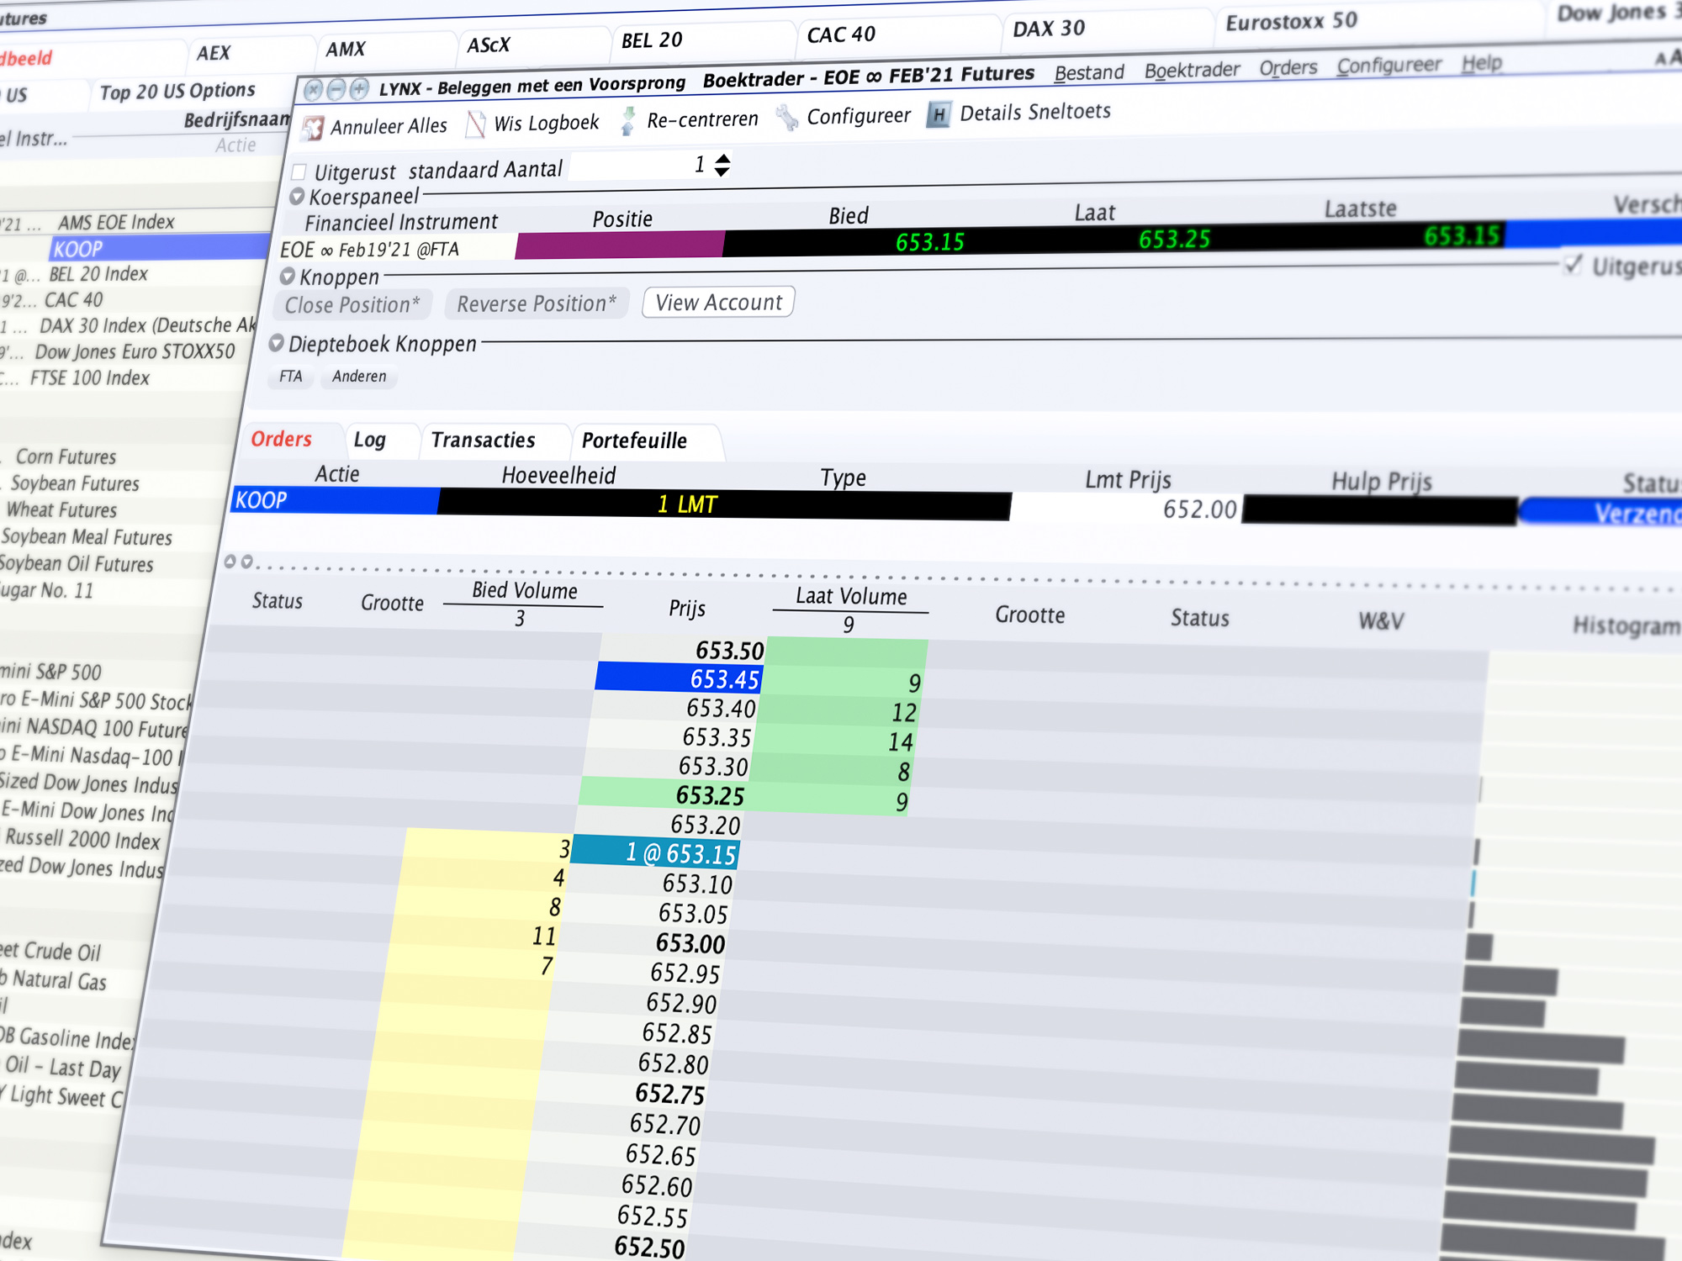Screen dimensions: 1682x1261
Task: Toggle the Uitgerust checkbox at right edge
Action: (1573, 266)
